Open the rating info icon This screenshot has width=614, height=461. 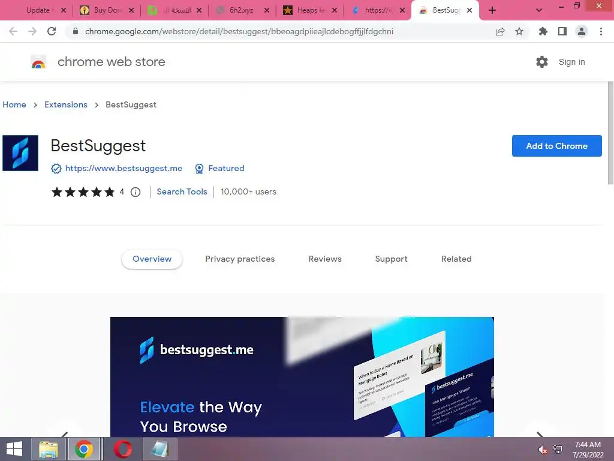coord(136,192)
